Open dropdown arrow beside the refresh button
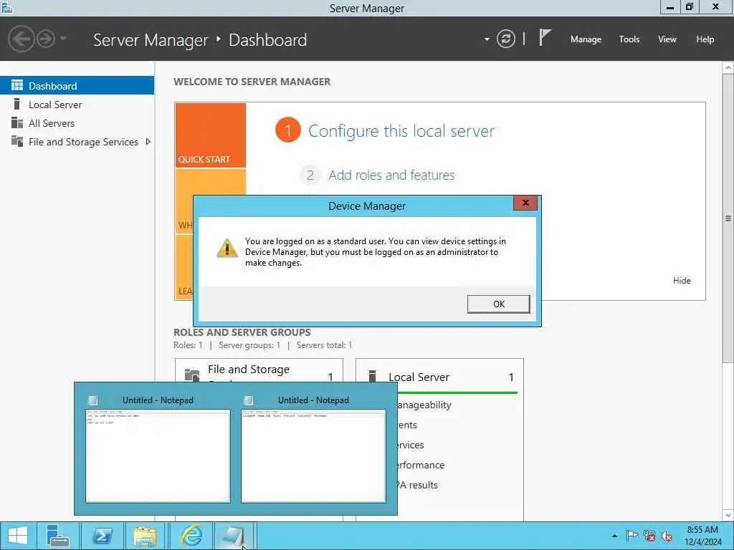 click(487, 39)
